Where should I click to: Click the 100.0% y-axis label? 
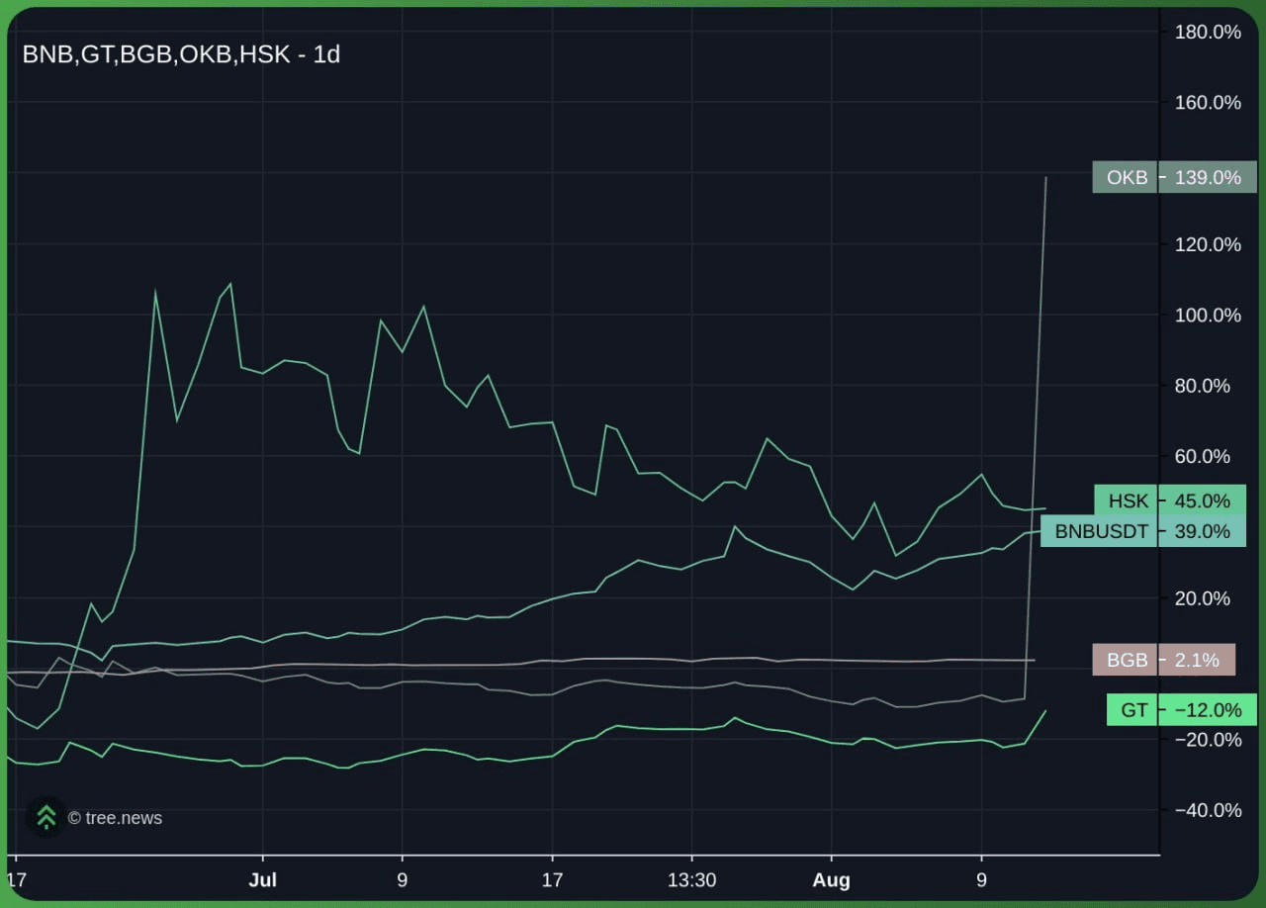click(1208, 316)
